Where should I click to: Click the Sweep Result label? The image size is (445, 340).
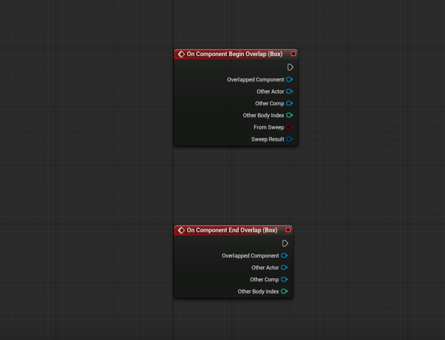[268, 139]
